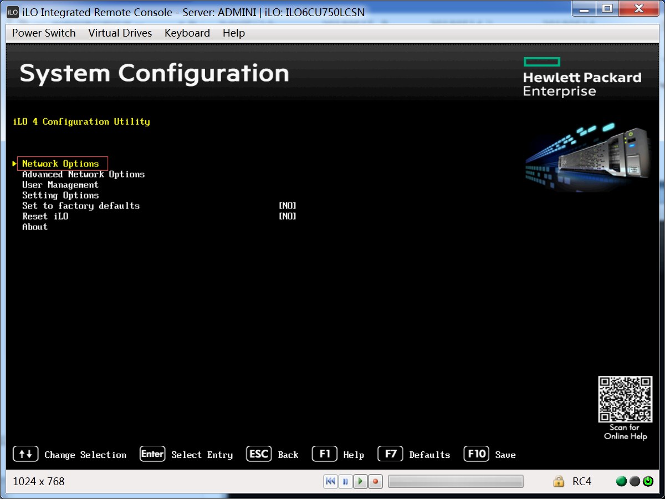The height and width of the screenshot is (499, 665).
Task: Click the playback progress slider
Action: tap(456, 481)
